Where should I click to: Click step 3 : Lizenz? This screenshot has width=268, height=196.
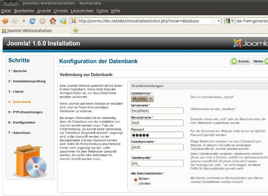(16, 92)
